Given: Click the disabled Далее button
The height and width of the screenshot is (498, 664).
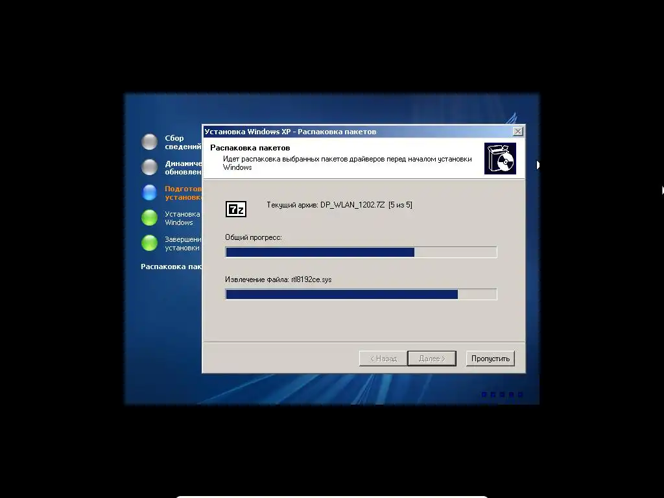Looking at the screenshot, I should pyautogui.click(x=431, y=359).
